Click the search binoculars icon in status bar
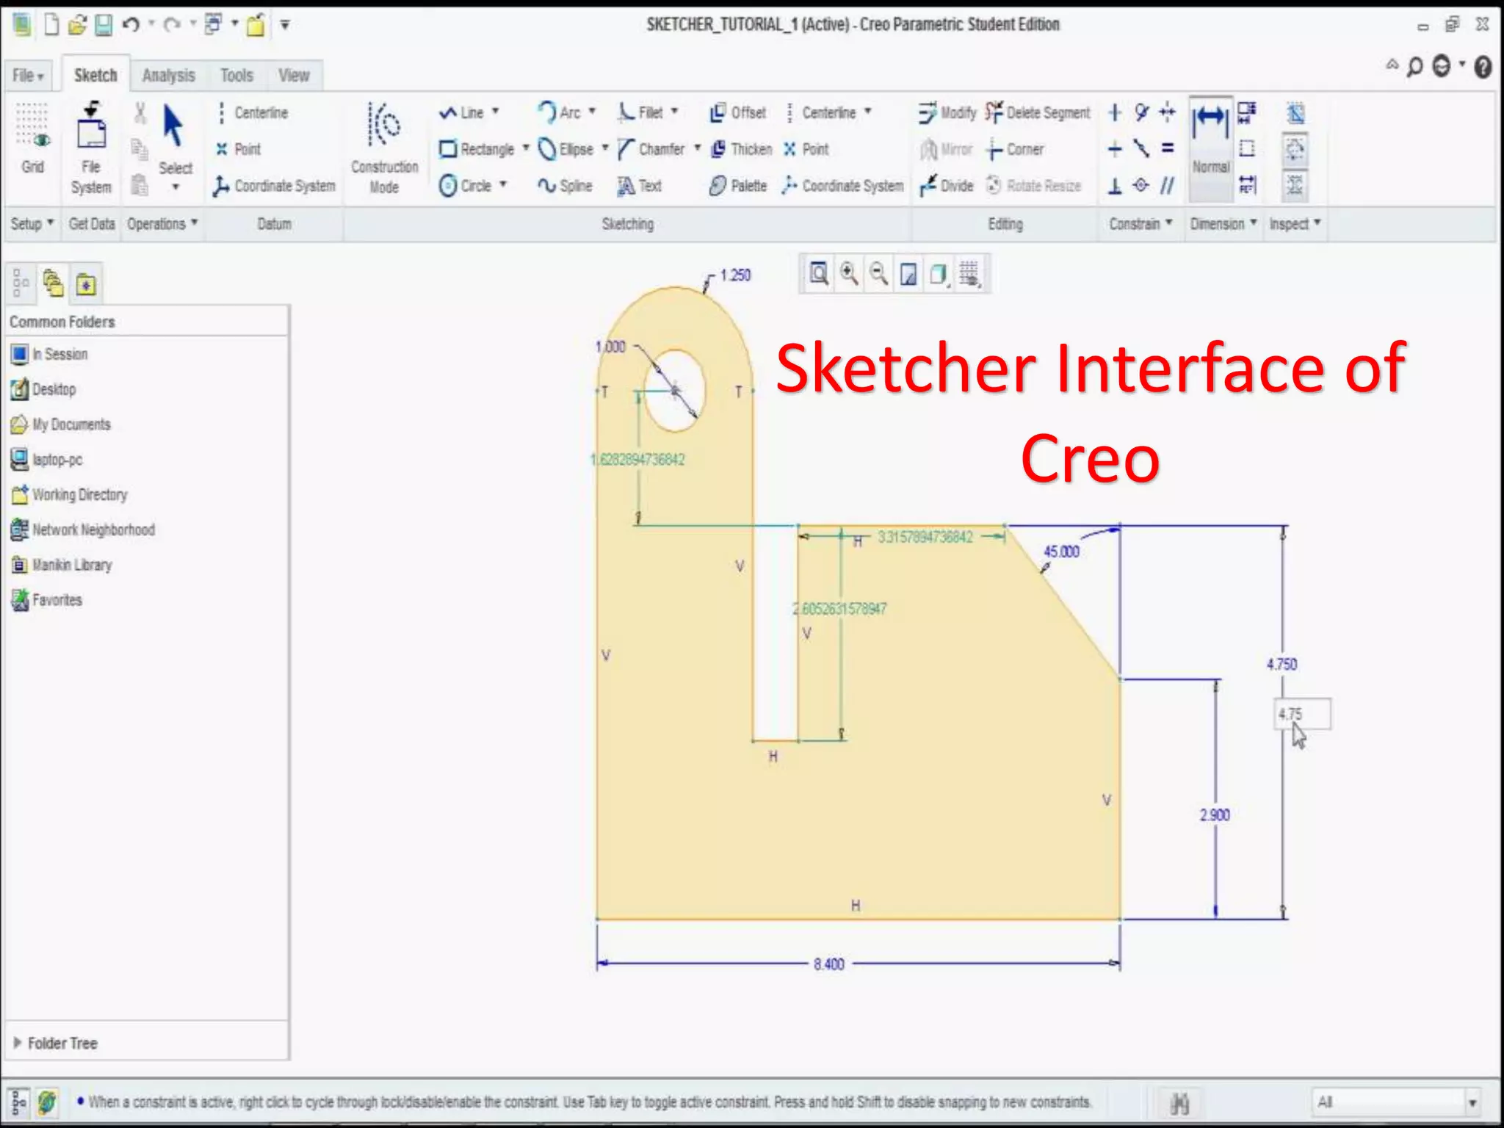Viewport: 1504px width, 1128px height. pos(1179,1102)
